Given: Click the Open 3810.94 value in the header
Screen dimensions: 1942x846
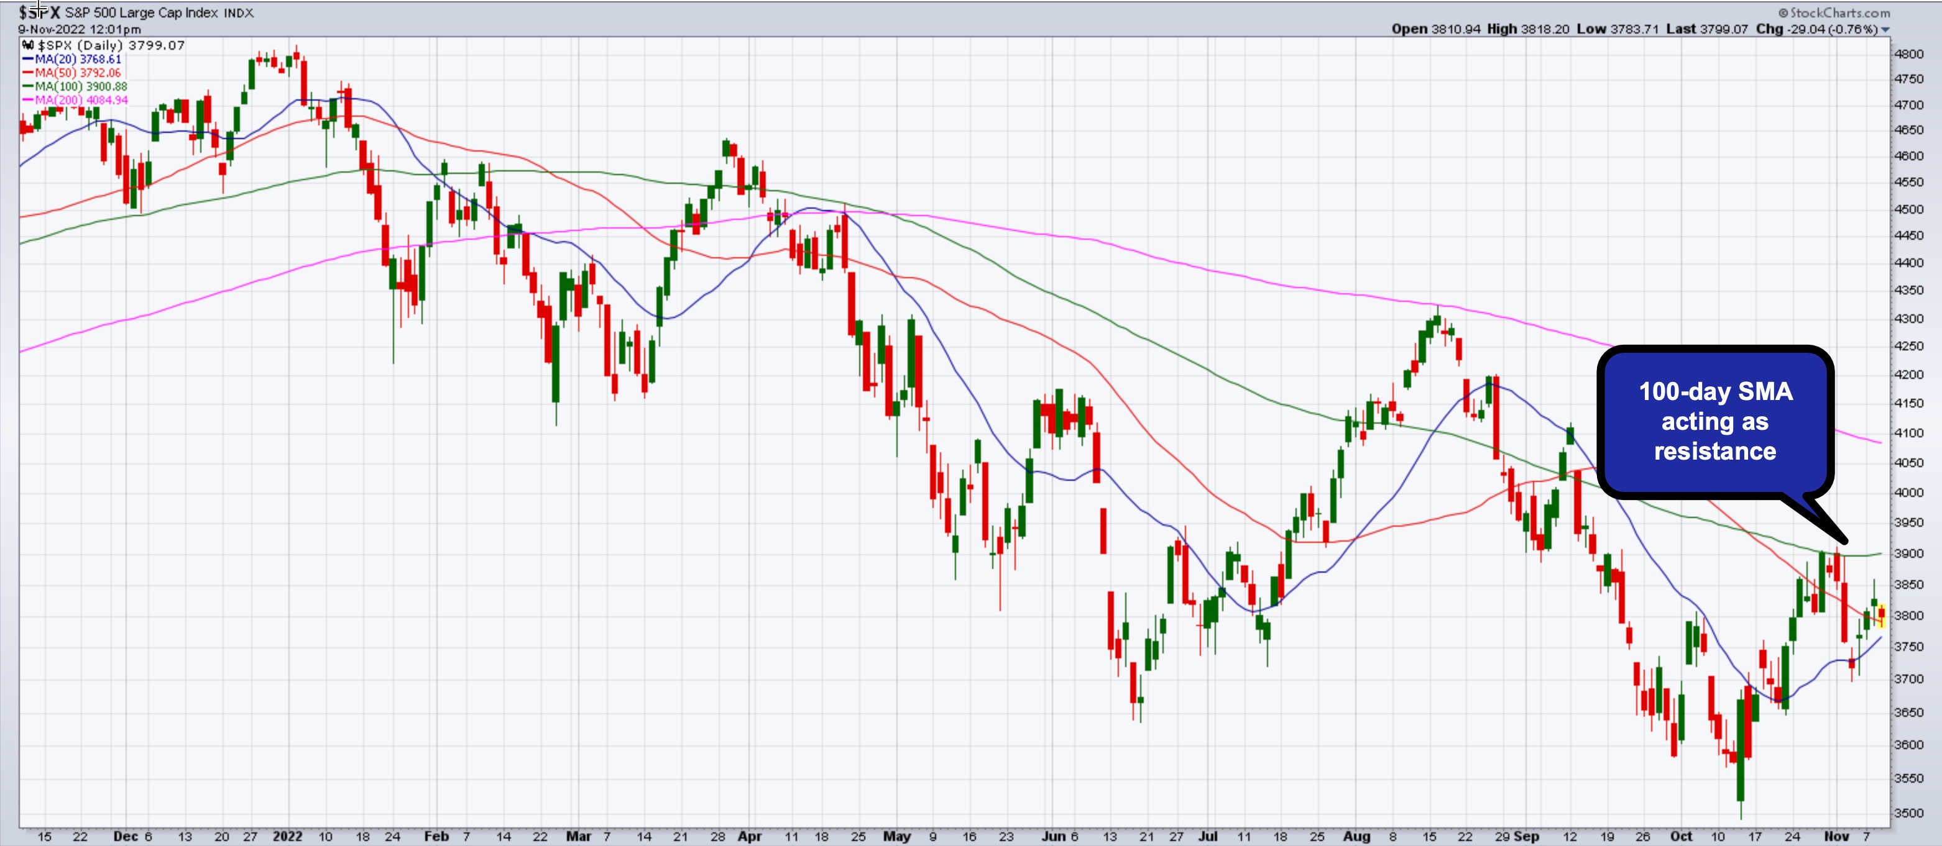Looking at the screenshot, I should tap(1436, 29).
